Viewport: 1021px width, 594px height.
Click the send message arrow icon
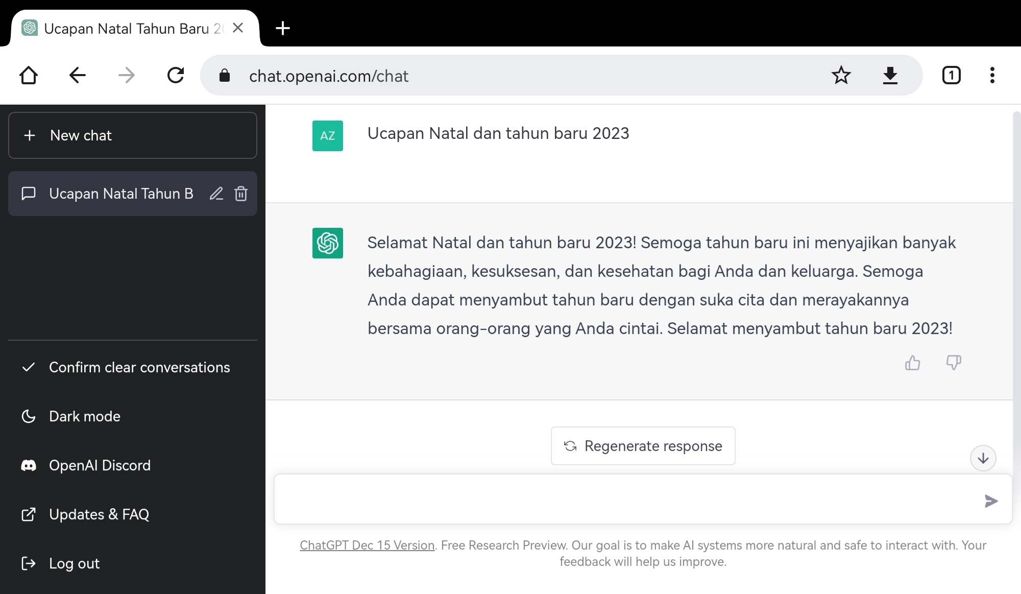click(x=990, y=501)
